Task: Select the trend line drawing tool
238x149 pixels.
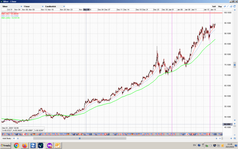Action: click(228, 6)
